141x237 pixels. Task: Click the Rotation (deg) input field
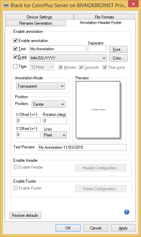click(x=55, y=121)
